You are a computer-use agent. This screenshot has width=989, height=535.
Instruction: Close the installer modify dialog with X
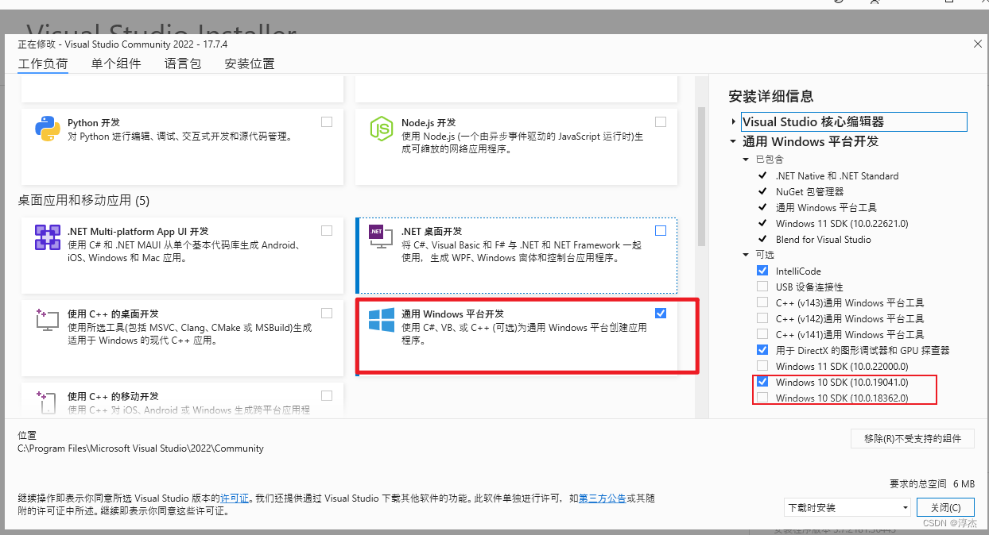click(x=977, y=44)
